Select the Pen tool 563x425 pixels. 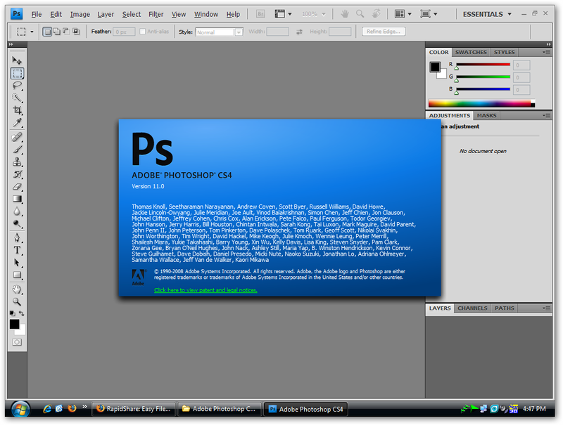click(x=17, y=238)
